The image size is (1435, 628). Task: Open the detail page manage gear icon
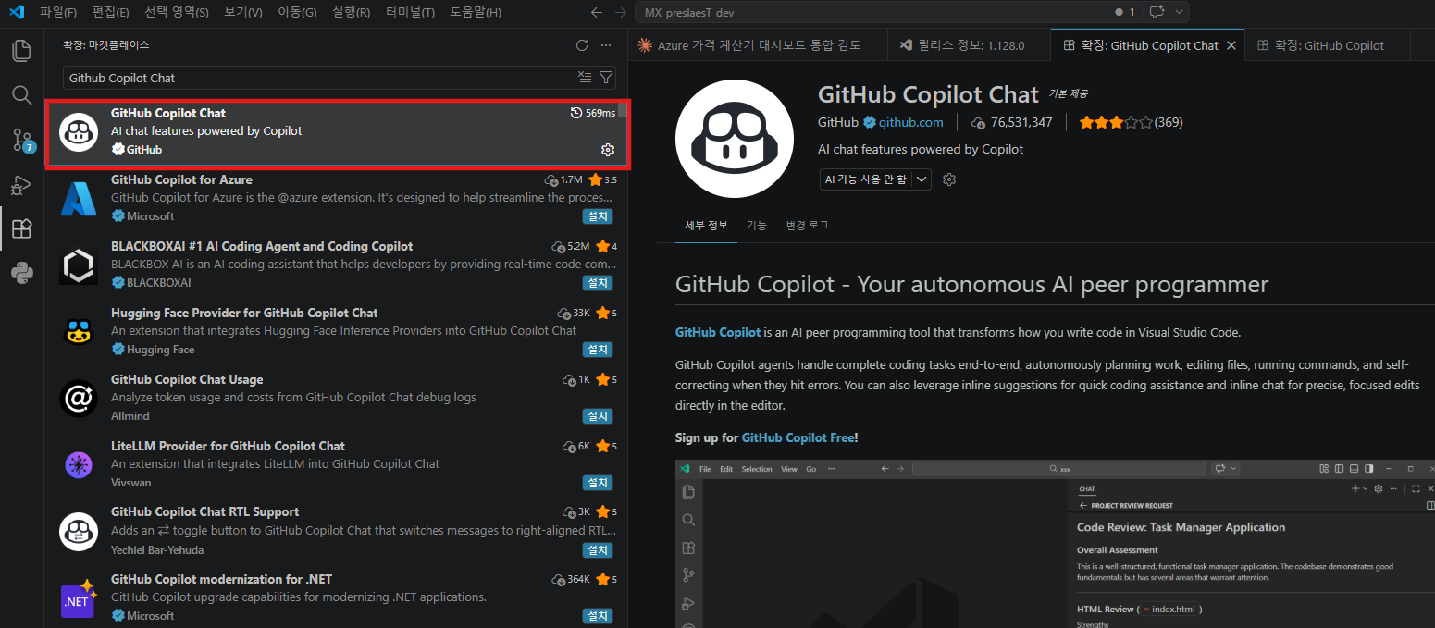(948, 179)
